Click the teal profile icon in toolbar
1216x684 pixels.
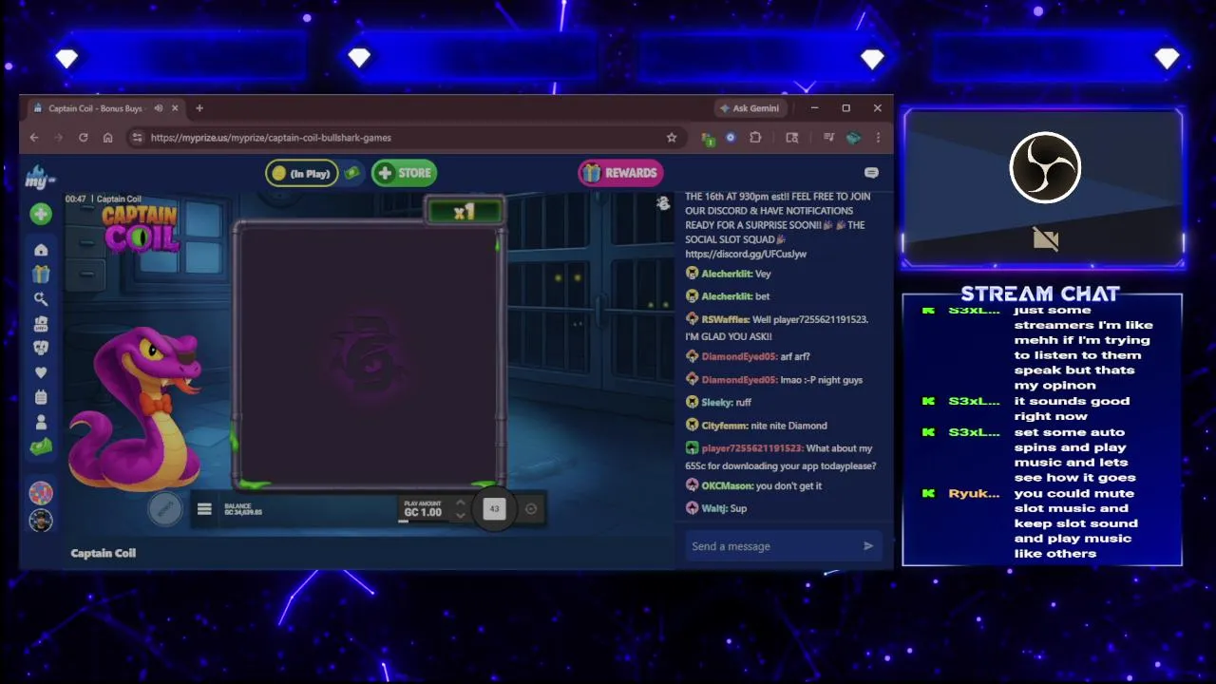[x=853, y=138]
